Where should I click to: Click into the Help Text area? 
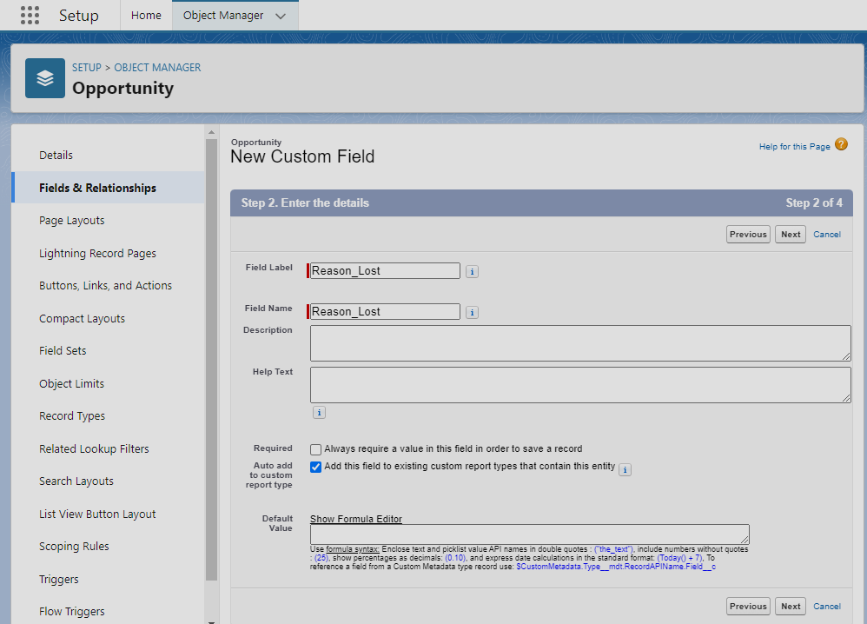[580, 385]
